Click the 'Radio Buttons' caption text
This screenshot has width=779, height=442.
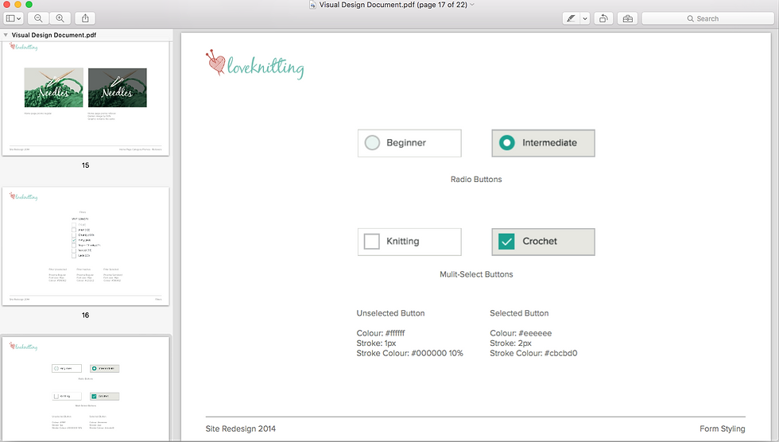(476, 180)
